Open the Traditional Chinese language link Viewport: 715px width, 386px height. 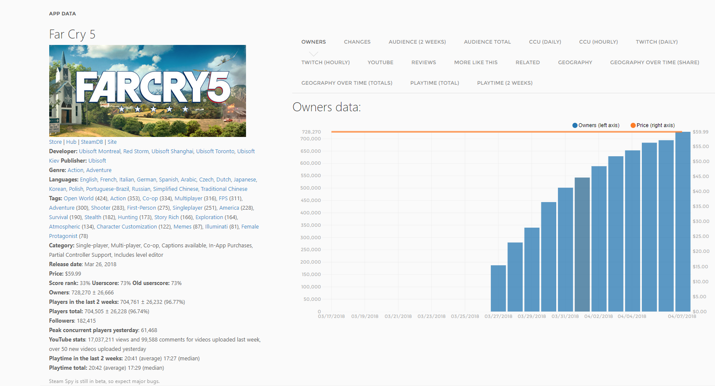(x=224, y=189)
